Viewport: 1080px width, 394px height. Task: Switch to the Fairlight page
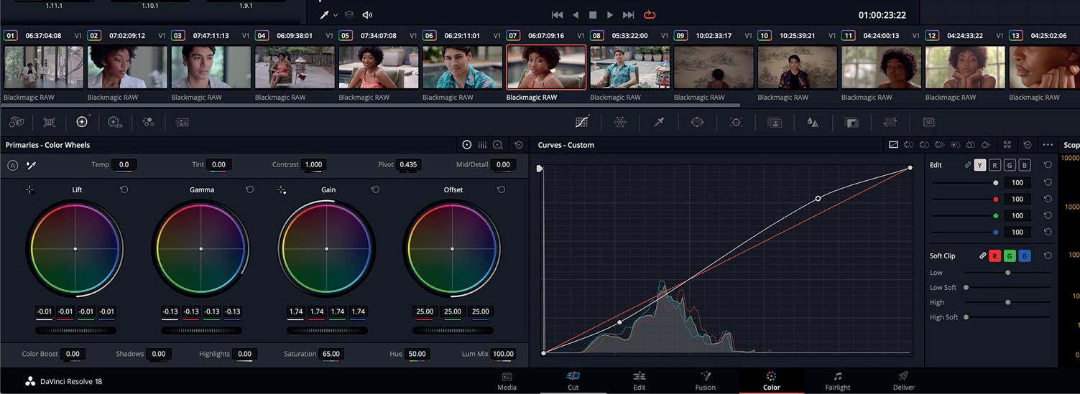838,380
